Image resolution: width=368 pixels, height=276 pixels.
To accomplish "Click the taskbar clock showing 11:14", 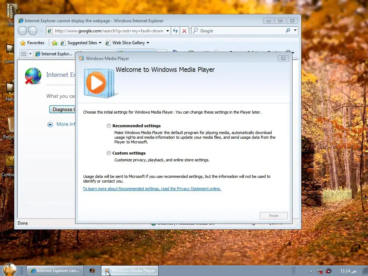I will tap(348, 271).
